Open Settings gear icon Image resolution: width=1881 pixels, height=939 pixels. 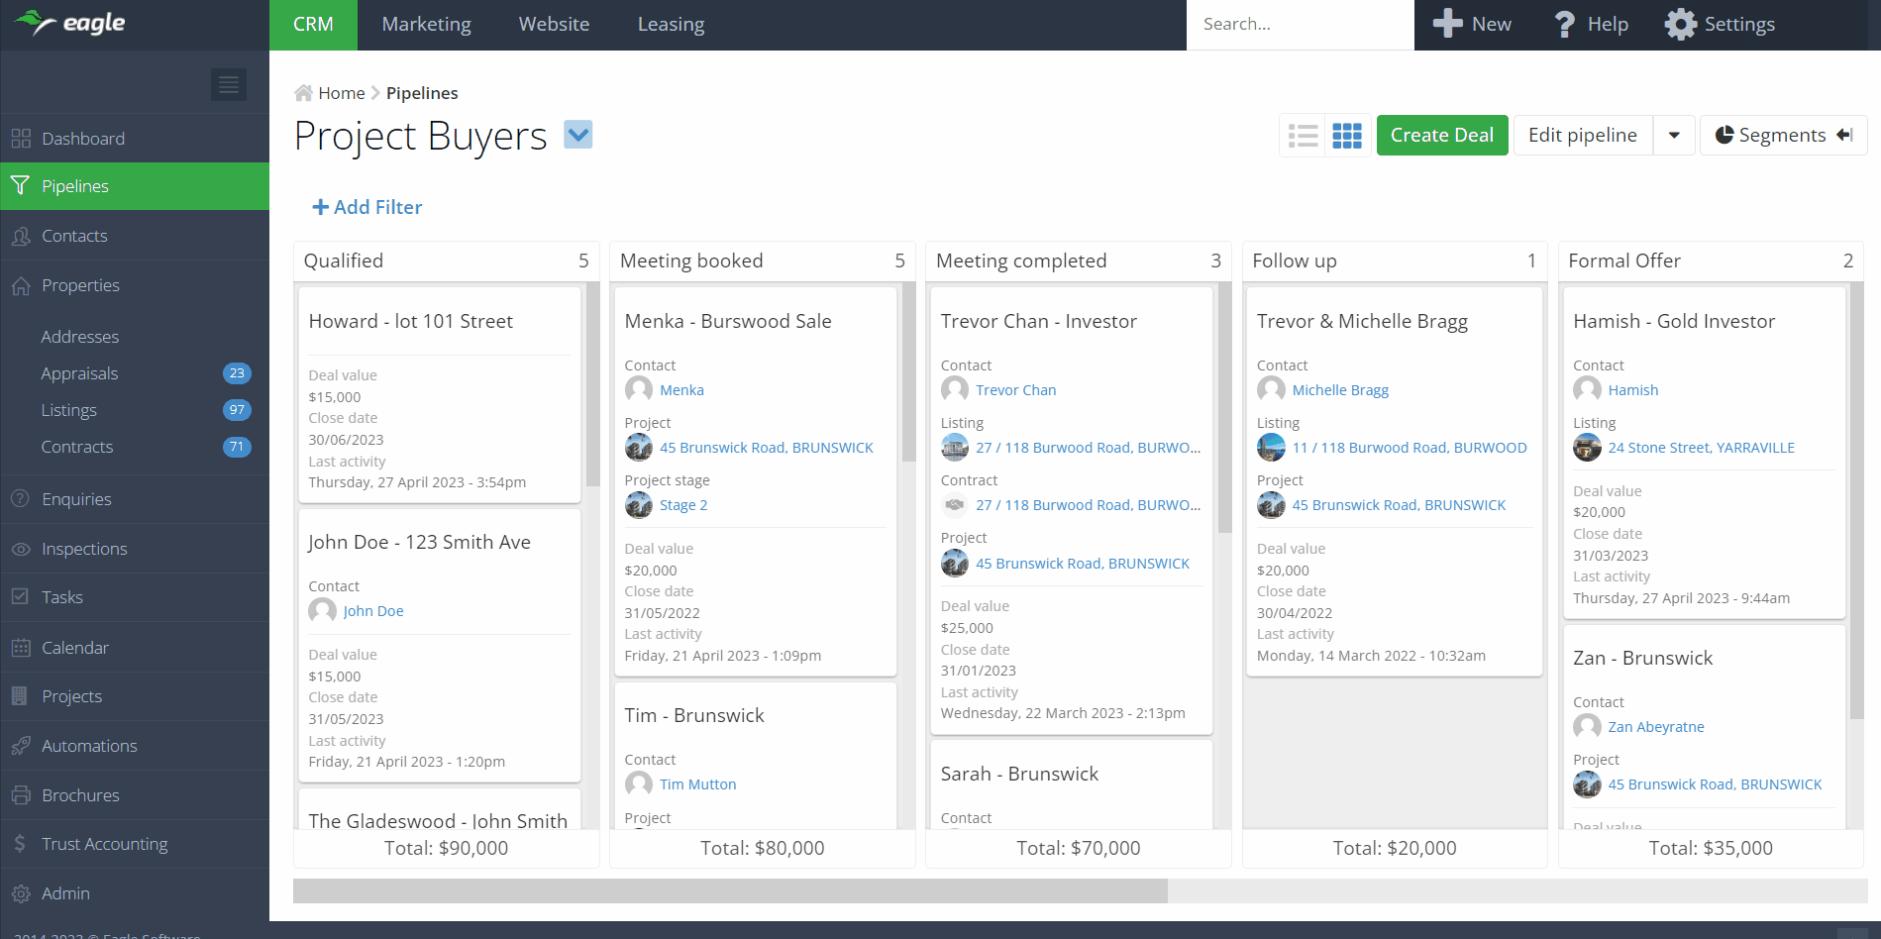pyautogui.click(x=1680, y=25)
